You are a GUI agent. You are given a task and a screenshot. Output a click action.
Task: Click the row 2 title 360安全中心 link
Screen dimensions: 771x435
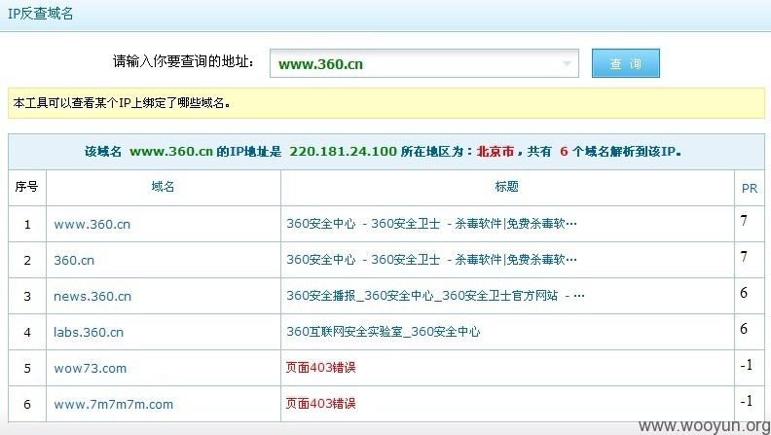pyautogui.click(x=431, y=260)
